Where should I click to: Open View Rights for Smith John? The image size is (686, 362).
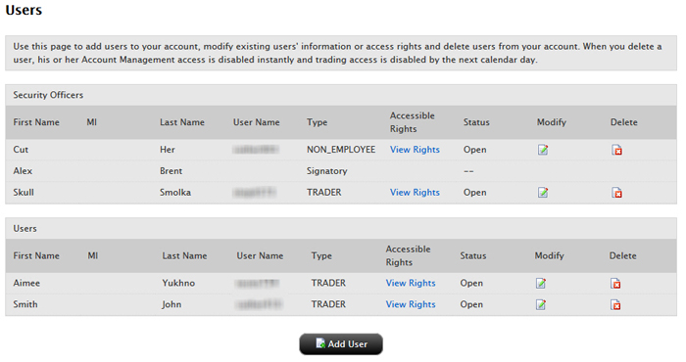(411, 304)
